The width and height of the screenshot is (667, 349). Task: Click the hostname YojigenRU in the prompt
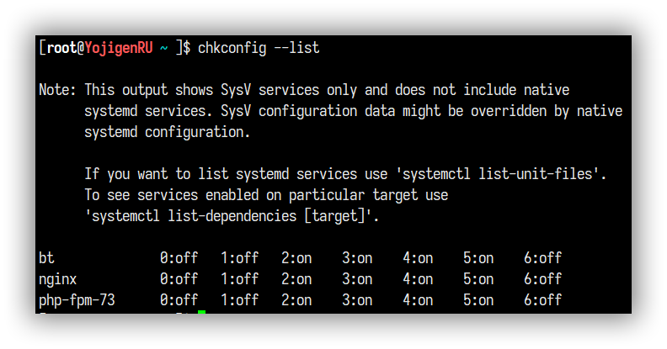pos(119,49)
